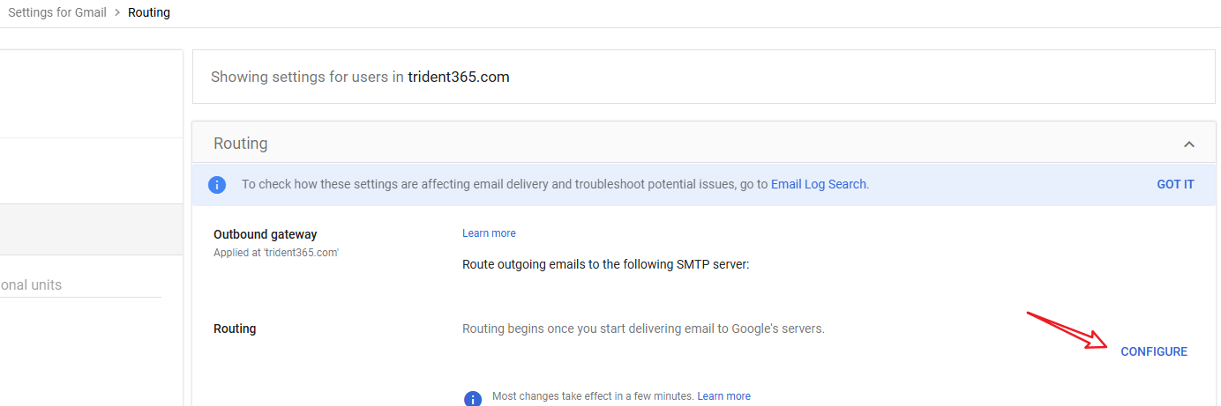Viewport: 1221px width, 406px height.
Task: Open Learn more under Outbound gateway
Action: pos(489,233)
